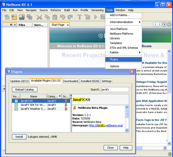This screenshot has width=173, height=157.
Task: Click the Open Project toolbar icon
Action: point(22,17)
